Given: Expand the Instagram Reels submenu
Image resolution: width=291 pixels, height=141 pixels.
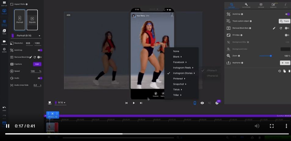Looking at the screenshot, I should (183, 68).
